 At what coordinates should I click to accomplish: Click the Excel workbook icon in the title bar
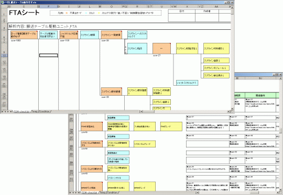pos(3,2)
